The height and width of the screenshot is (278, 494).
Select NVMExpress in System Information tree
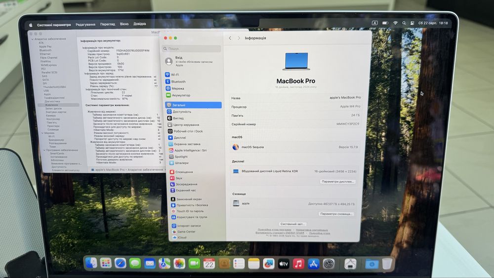coord(48,65)
